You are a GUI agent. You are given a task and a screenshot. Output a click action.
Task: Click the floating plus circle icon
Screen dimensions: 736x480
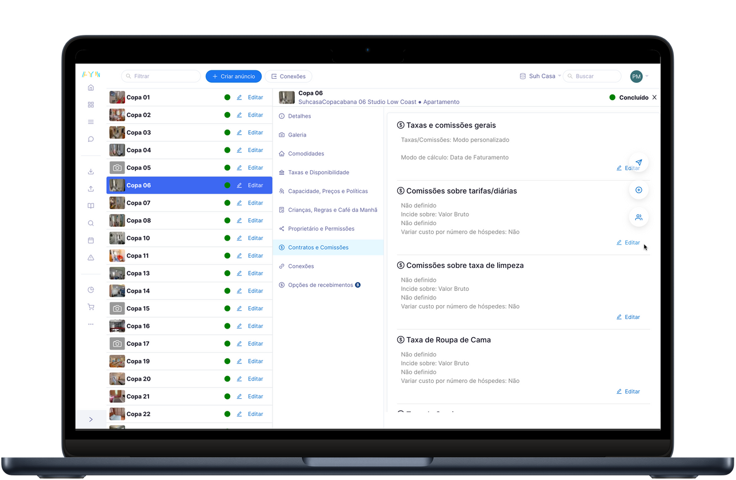(x=638, y=190)
